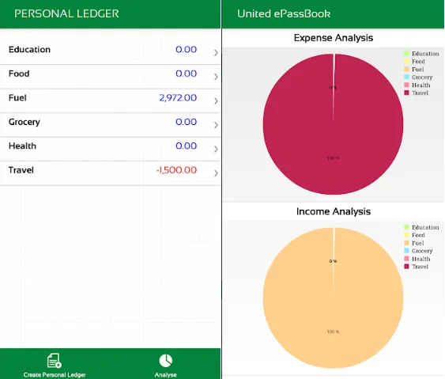Click Grocery legend text in Expense Analysis

422,78
